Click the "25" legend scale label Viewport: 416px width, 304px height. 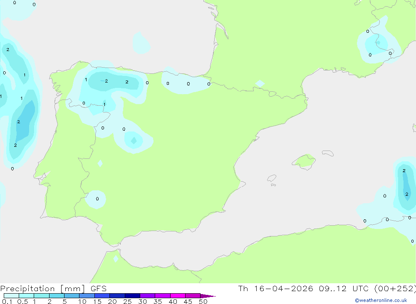(x=127, y=302)
